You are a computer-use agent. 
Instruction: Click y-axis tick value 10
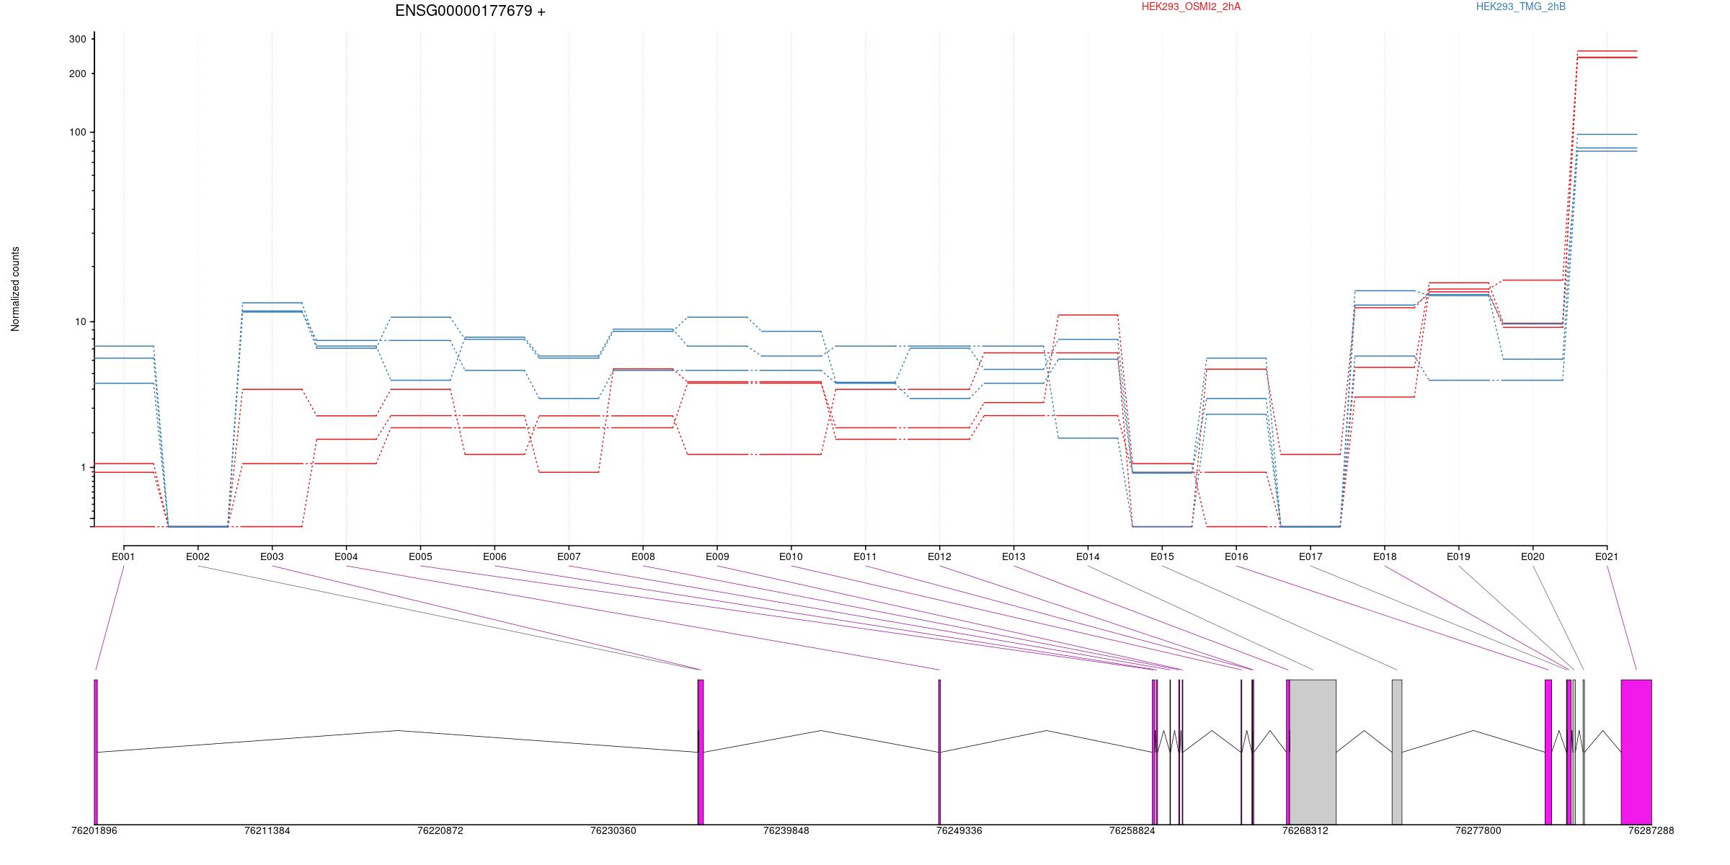[x=80, y=321]
